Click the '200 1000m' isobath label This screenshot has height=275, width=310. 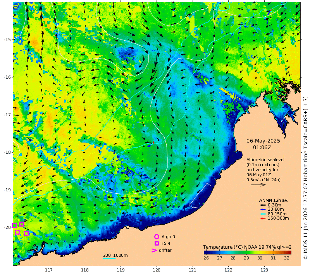(115, 255)
